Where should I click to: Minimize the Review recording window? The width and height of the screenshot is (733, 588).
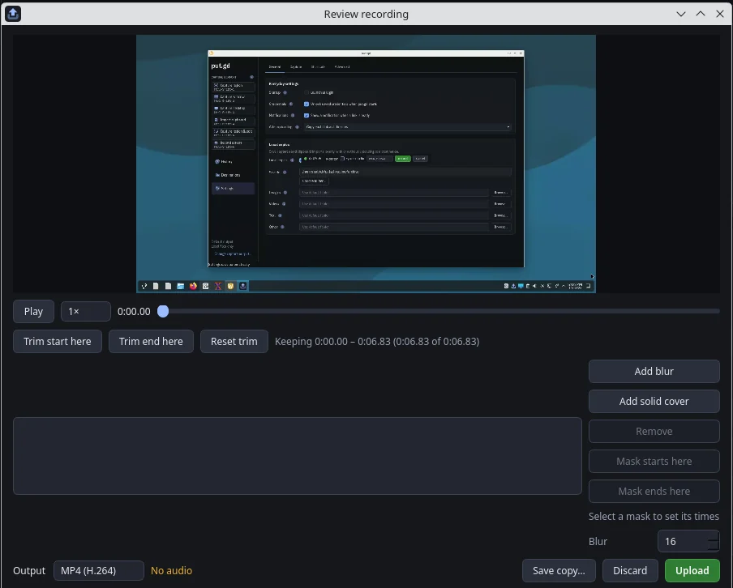681,14
